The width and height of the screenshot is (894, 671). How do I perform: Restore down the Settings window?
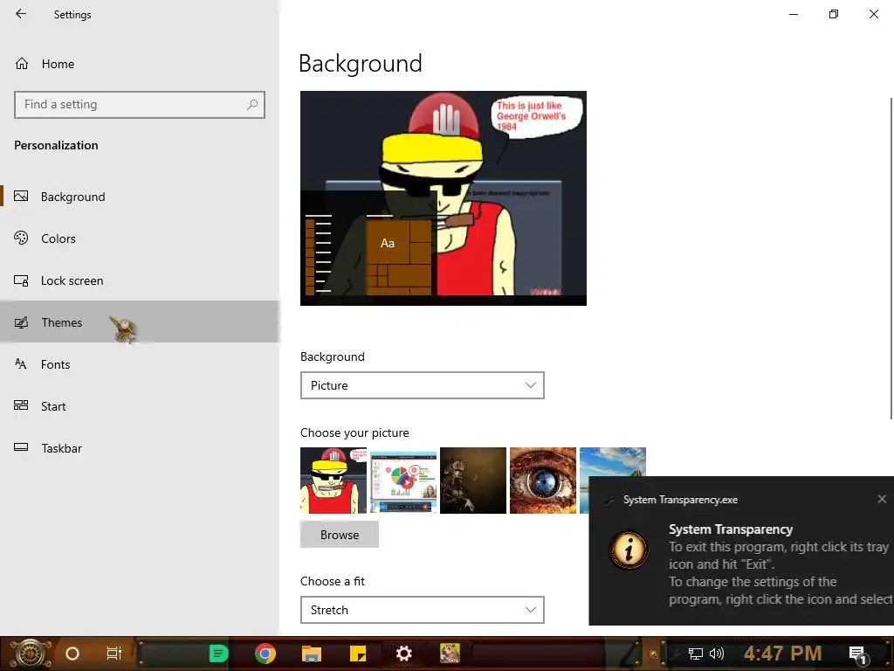(834, 14)
